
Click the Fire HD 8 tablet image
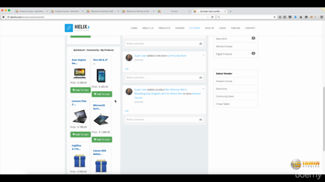[x=101, y=76]
